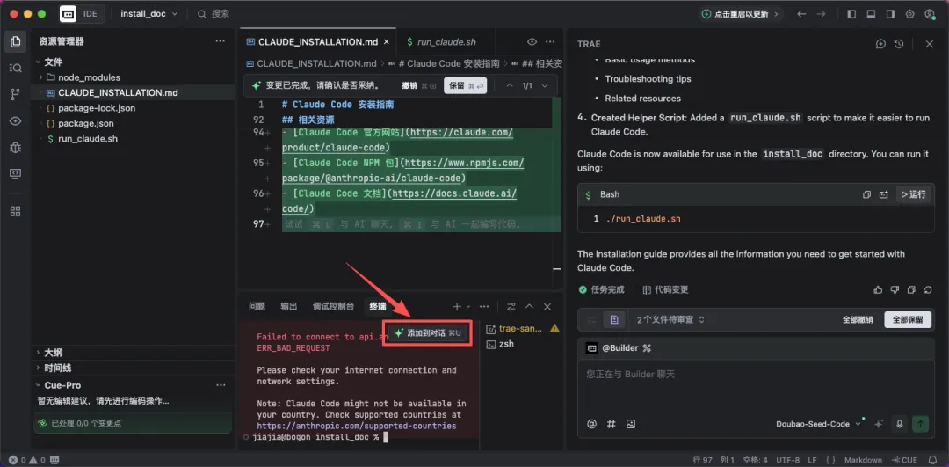This screenshot has height=467, width=949.
Task: Switch to the 问题 panel tab
Action: point(257,306)
